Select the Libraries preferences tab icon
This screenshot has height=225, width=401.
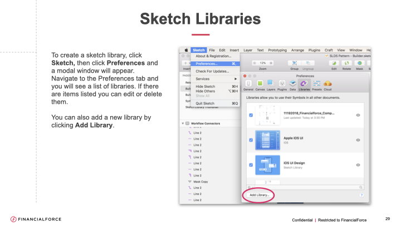[304, 83]
